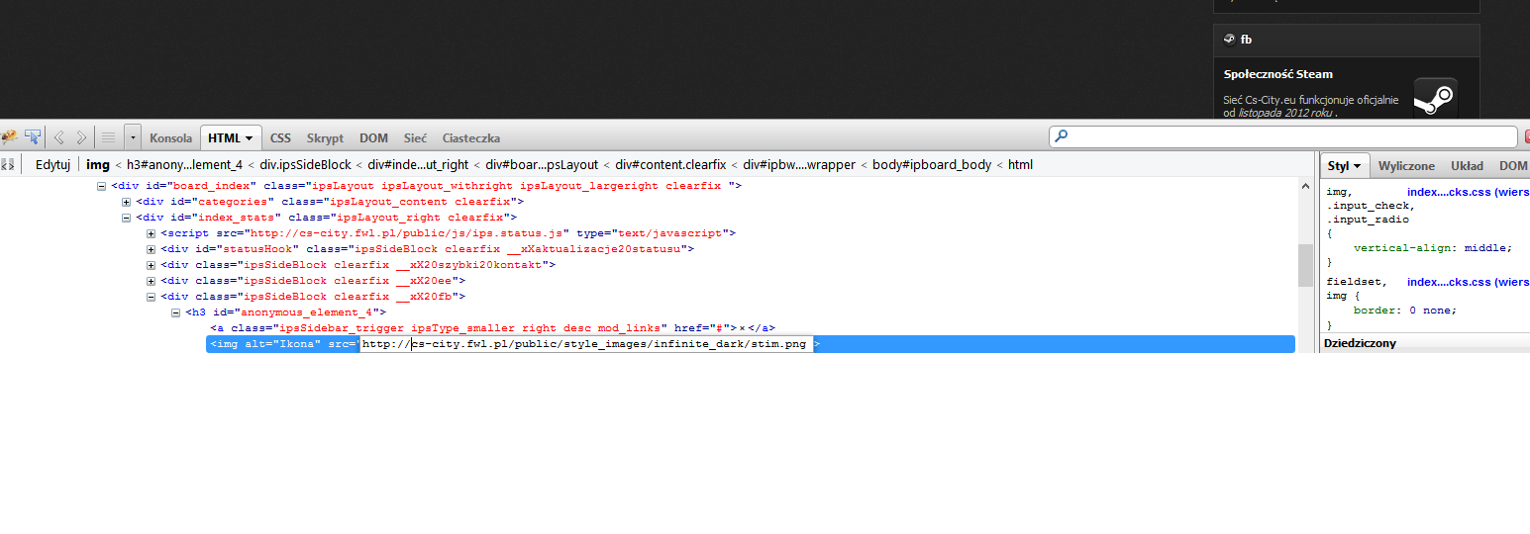Click the Steam logo image in sidebar
Viewport: 1530px width, 534px height.
1435,100
